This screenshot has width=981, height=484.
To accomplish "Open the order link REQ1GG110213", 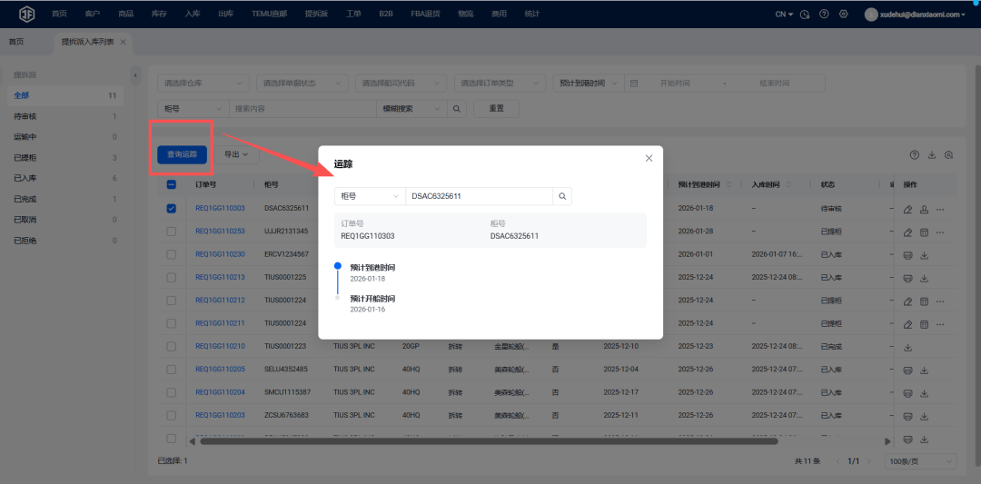I will (x=220, y=277).
